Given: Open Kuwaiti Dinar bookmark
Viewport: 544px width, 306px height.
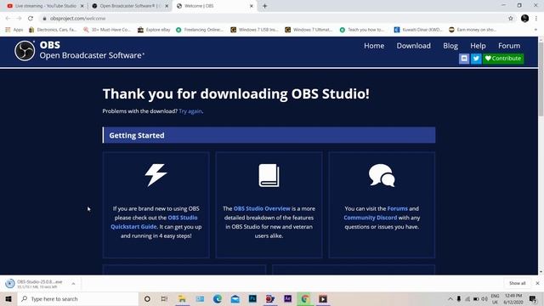Looking at the screenshot, I should coord(418,30).
